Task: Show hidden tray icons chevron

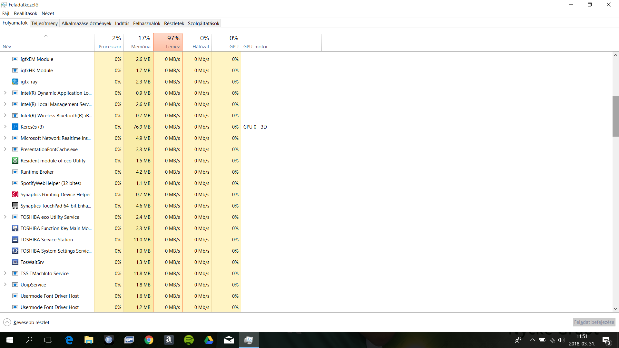Action: (x=533, y=340)
